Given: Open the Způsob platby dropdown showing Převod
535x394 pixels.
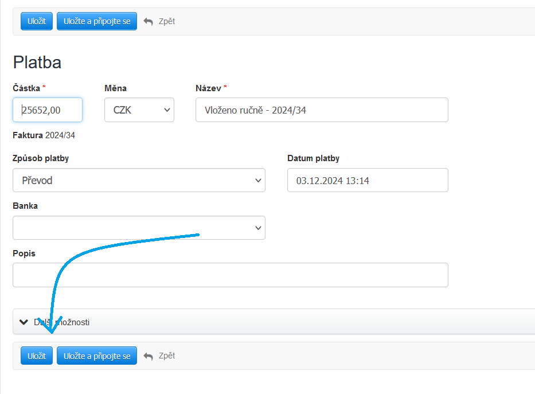Looking at the screenshot, I should point(139,180).
